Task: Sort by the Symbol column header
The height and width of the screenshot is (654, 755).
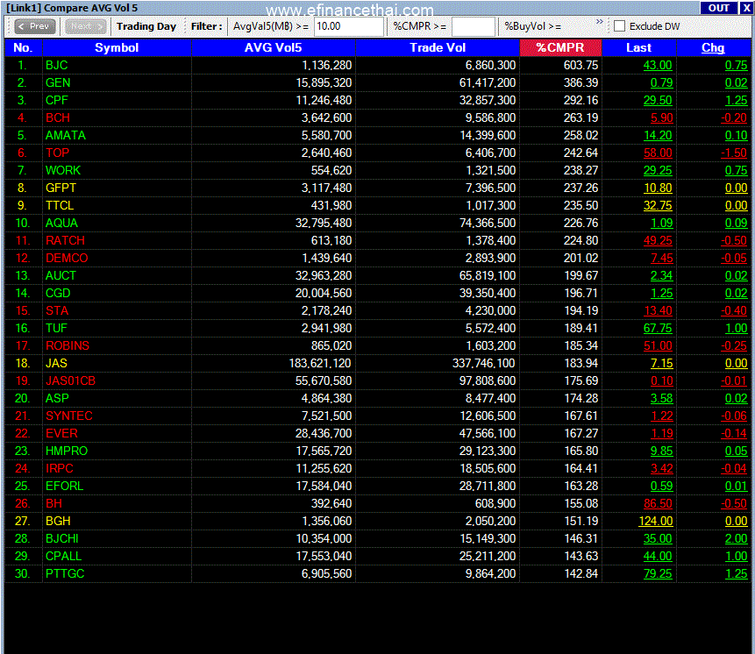Action: point(117,47)
